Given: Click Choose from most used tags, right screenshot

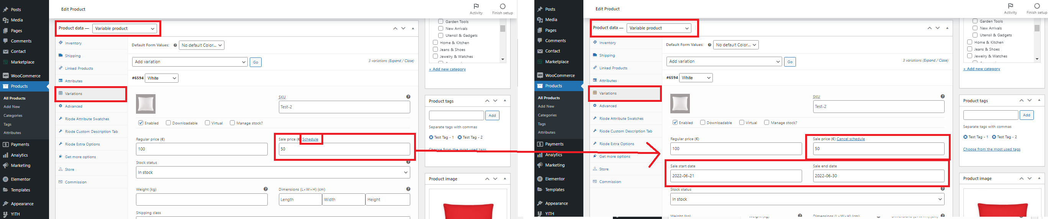Looking at the screenshot, I should coord(992,149).
